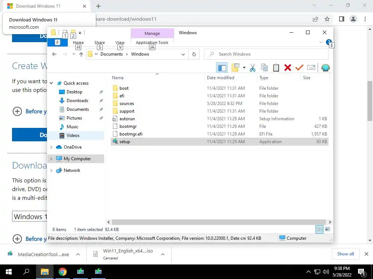Screen dimensions: 373x279
Task: Open the Application Tools ribbon tab
Action: pyautogui.click(x=152, y=43)
